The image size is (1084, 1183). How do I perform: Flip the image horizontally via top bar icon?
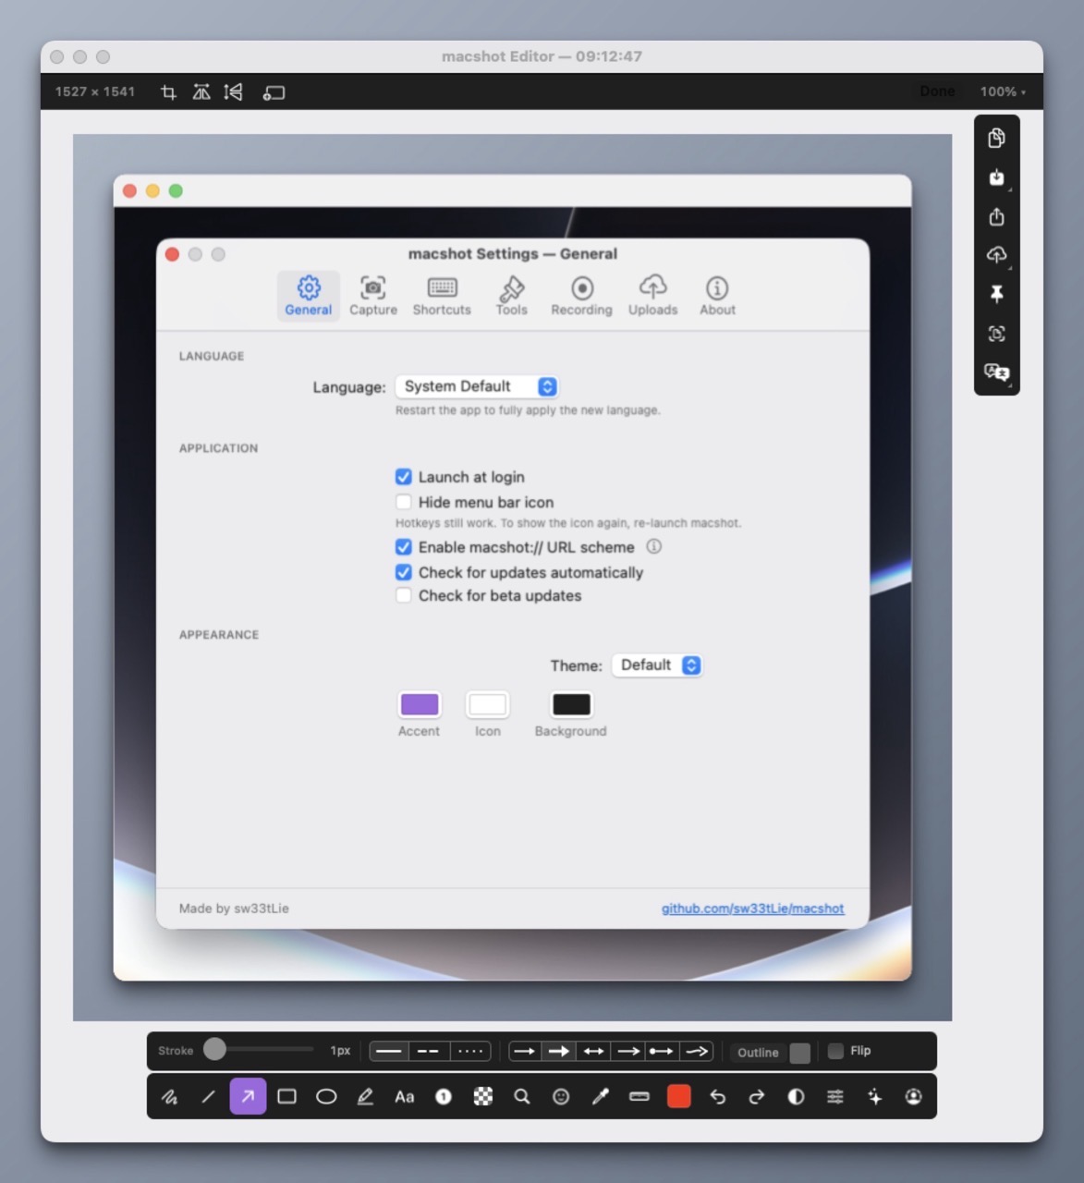coord(201,92)
